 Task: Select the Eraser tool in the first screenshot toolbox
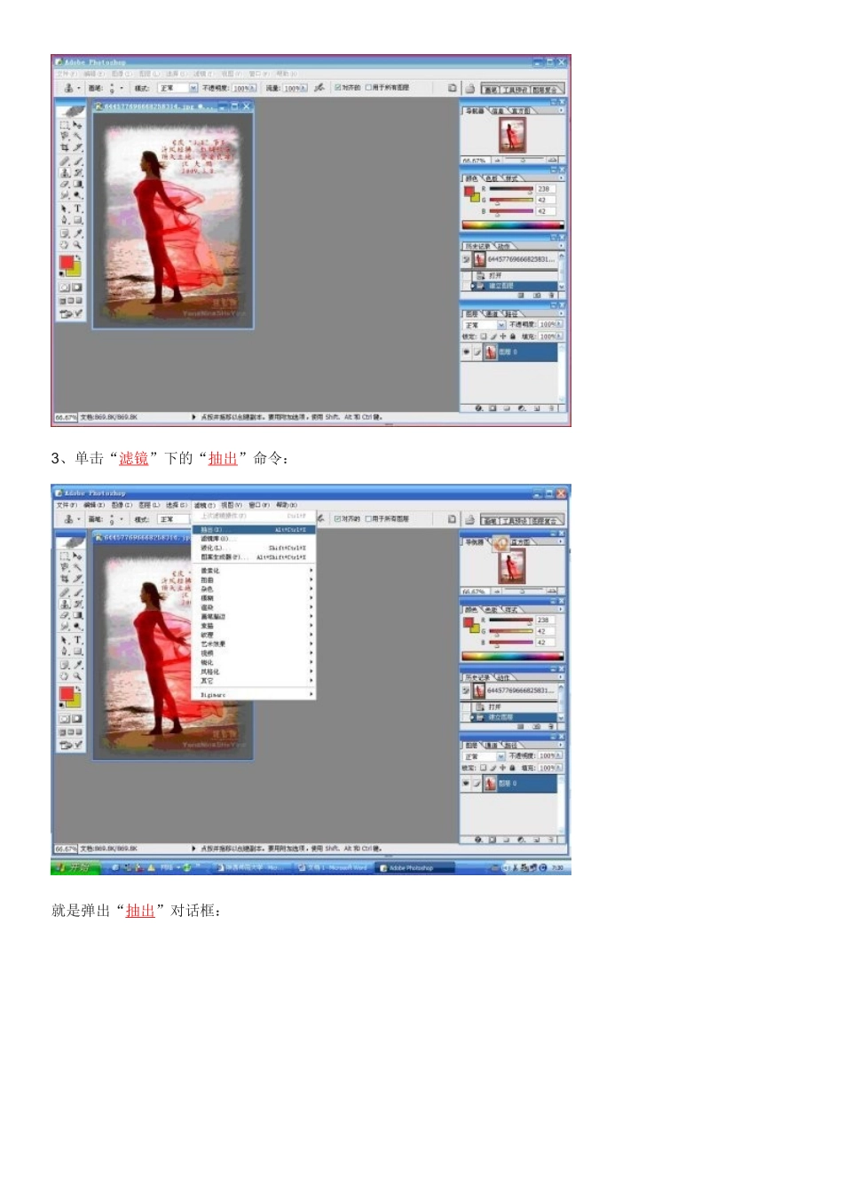click(x=65, y=185)
